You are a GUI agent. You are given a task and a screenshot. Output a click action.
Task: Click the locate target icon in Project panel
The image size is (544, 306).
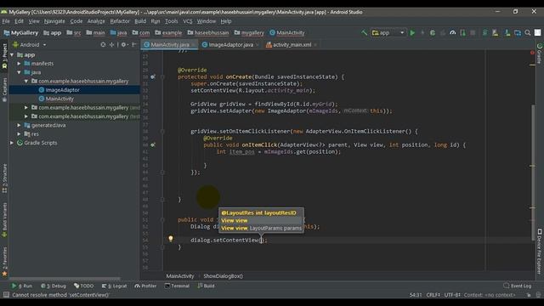103,45
